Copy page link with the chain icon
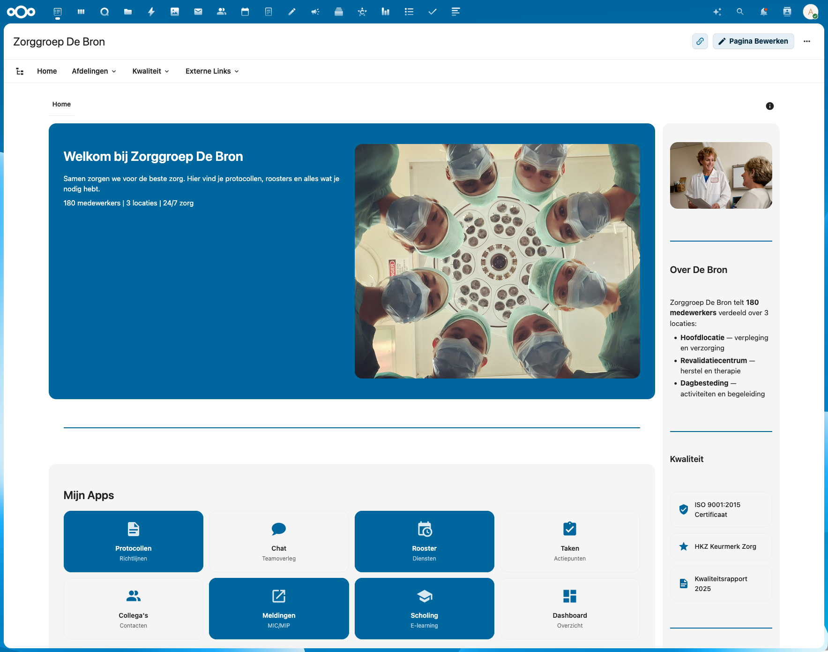The height and width of the screenshot is (652, 828). coord(700,41)
